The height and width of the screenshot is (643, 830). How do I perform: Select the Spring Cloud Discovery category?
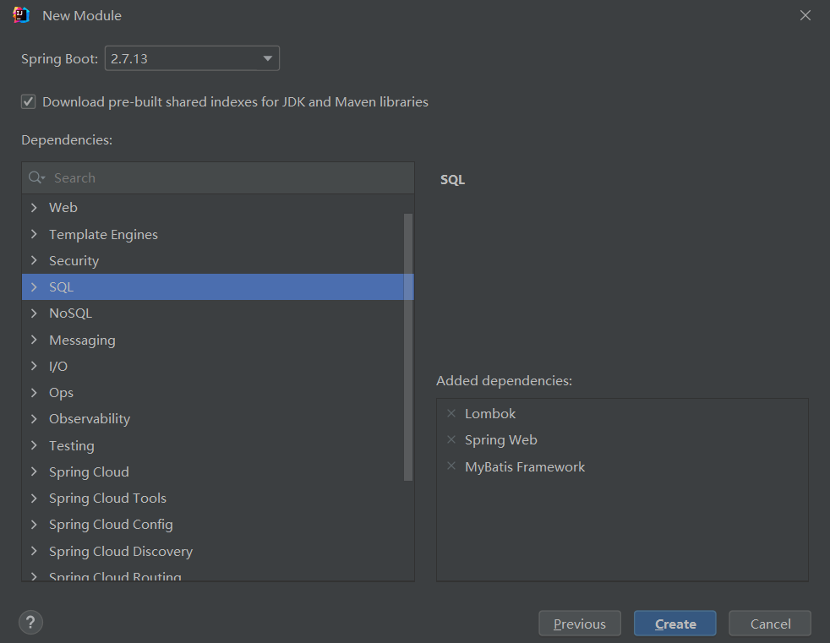click(121, 551)
